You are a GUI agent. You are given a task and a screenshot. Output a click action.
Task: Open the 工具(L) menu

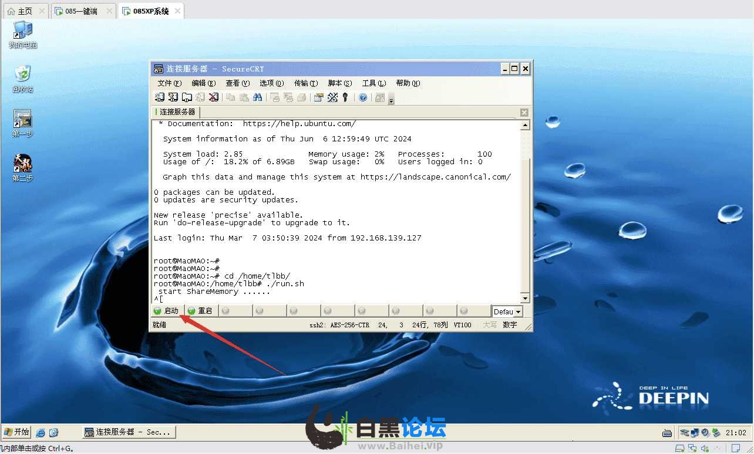click(373, 83)
